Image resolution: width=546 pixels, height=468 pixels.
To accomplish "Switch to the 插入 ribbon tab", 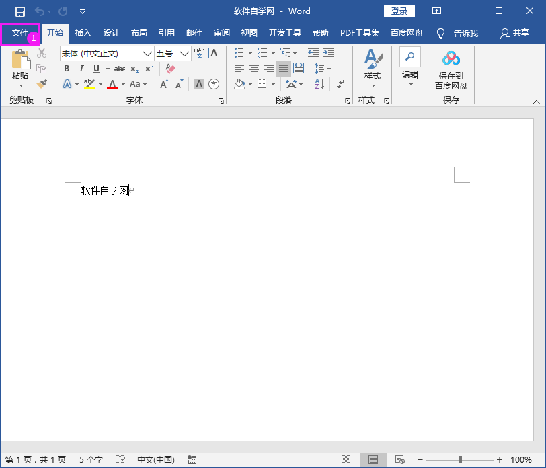I will pyautogui.click(x=83, y=32).
